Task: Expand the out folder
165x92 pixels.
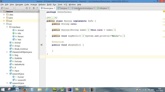Action: [4, 21]
